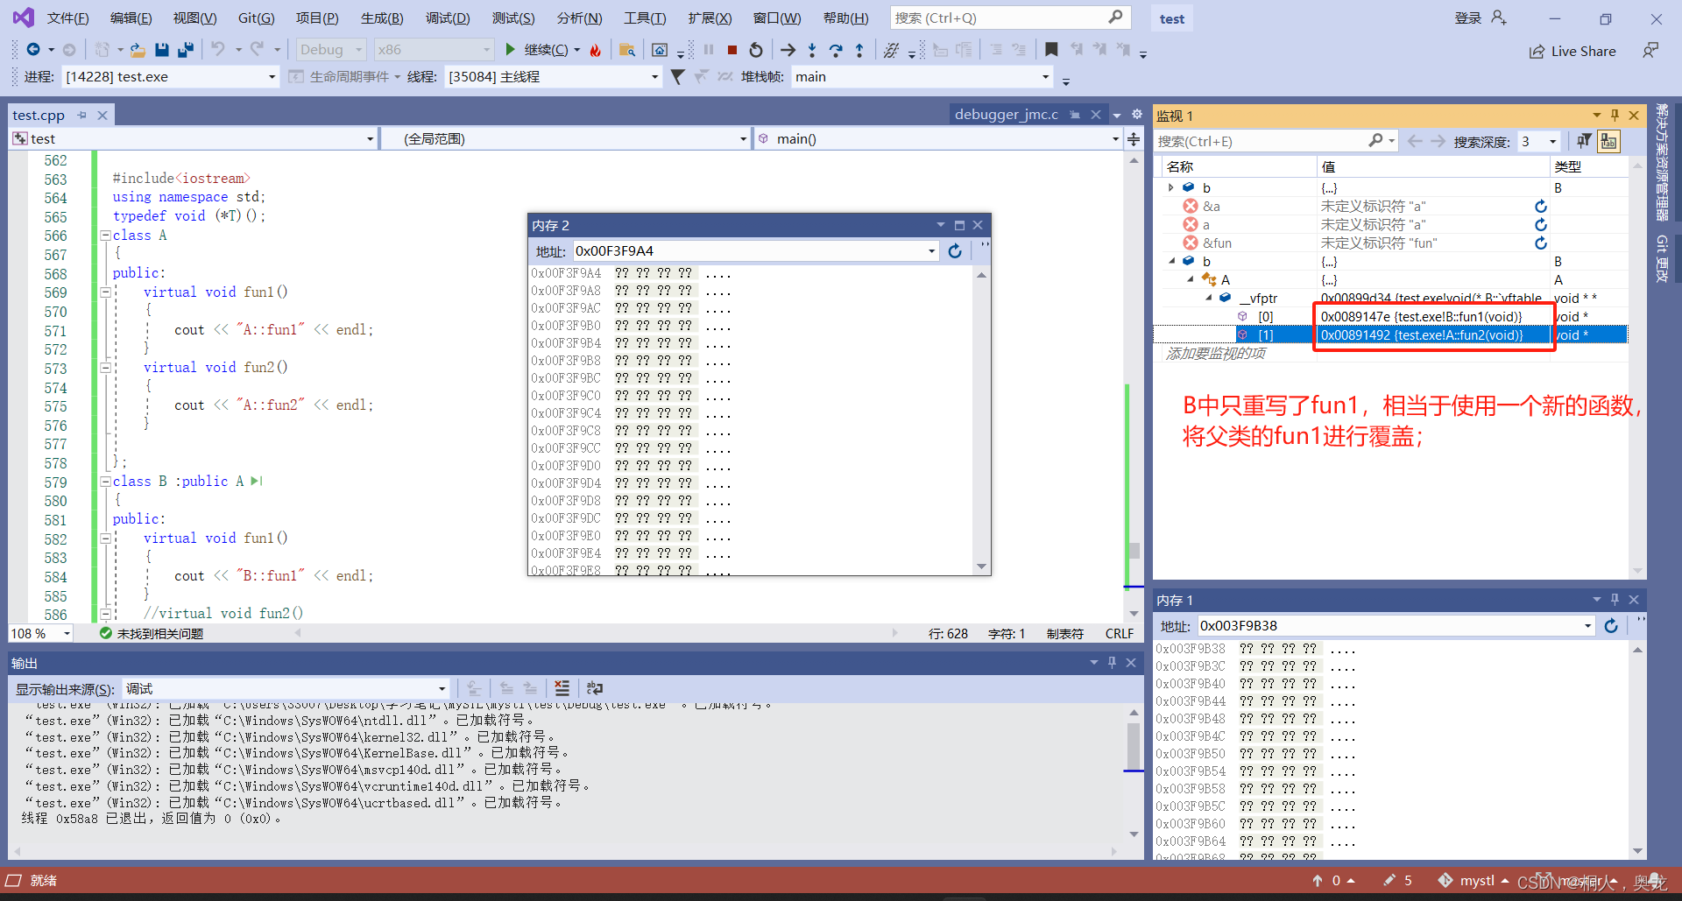Click the Clear All output icon
The width and height of the screenshot is (1682, 901).
[562, 688]
